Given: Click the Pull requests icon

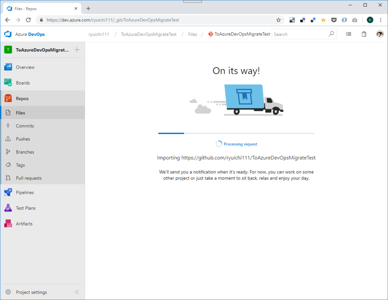Looking at the screenshot, I should click(8, 178).
